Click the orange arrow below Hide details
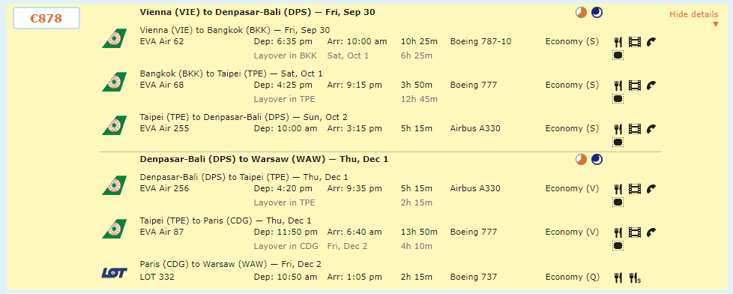 pos(715,24)
